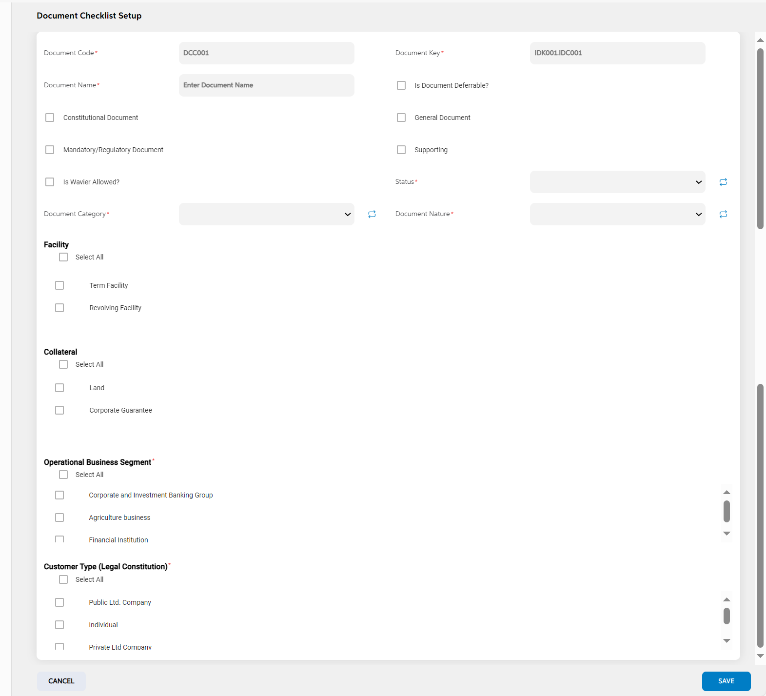
Task: Click the Financial Institution label
Action: [118, 540]
